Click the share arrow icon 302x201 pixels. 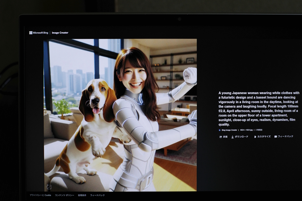tap(220, 137)
